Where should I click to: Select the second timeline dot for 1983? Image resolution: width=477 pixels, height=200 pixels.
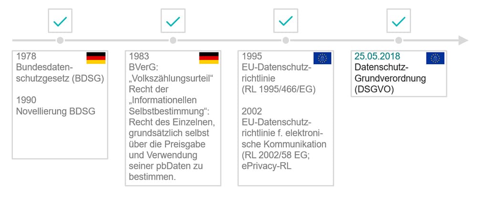(x=173, y=40)
